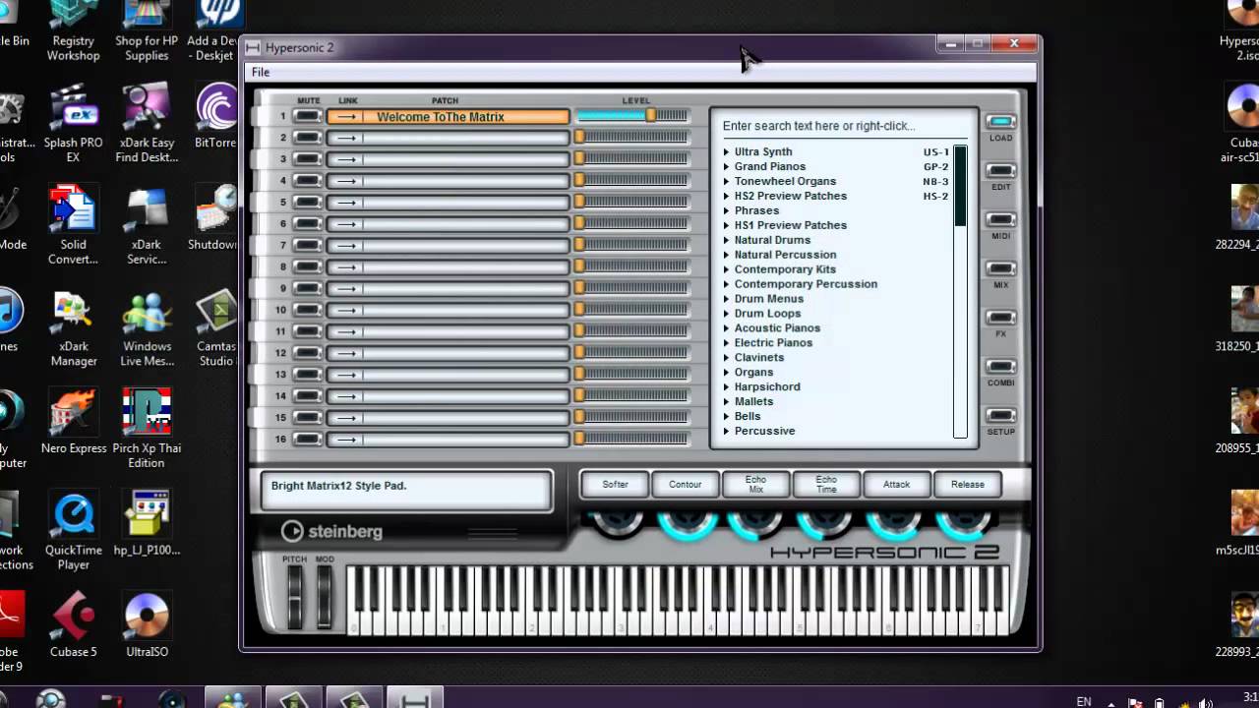The width and height of the screenshot is (1259, 708).
Task: Select the Mallets category
Action: [x=753, y=402]
